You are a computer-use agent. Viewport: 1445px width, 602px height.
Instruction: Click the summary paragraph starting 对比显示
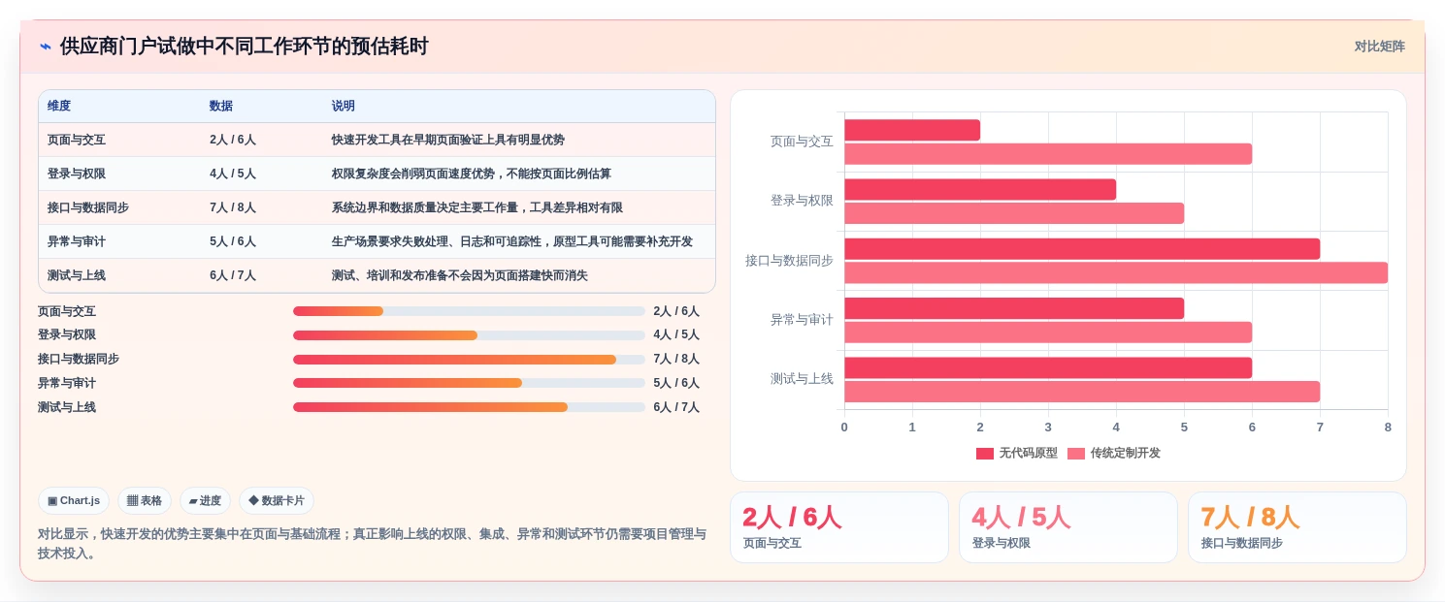(372, 544)
